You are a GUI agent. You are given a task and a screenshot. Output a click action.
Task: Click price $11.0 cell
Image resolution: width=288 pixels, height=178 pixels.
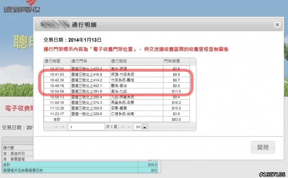point(176,91)
